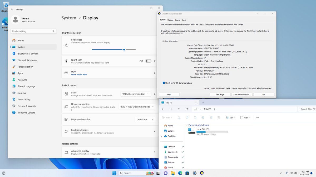Click the Rename icon in File Explorer toolbar
This screenshot has height=177, width=316.
click(x=203, y=117)
